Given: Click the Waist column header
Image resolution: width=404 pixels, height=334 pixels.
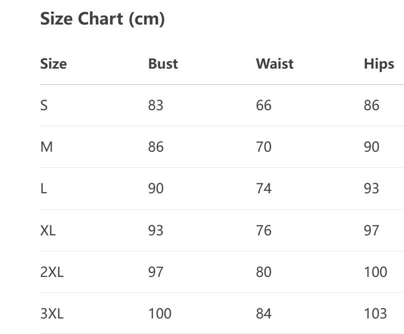Looking at the screenshot, I should [x=274, y=64].
